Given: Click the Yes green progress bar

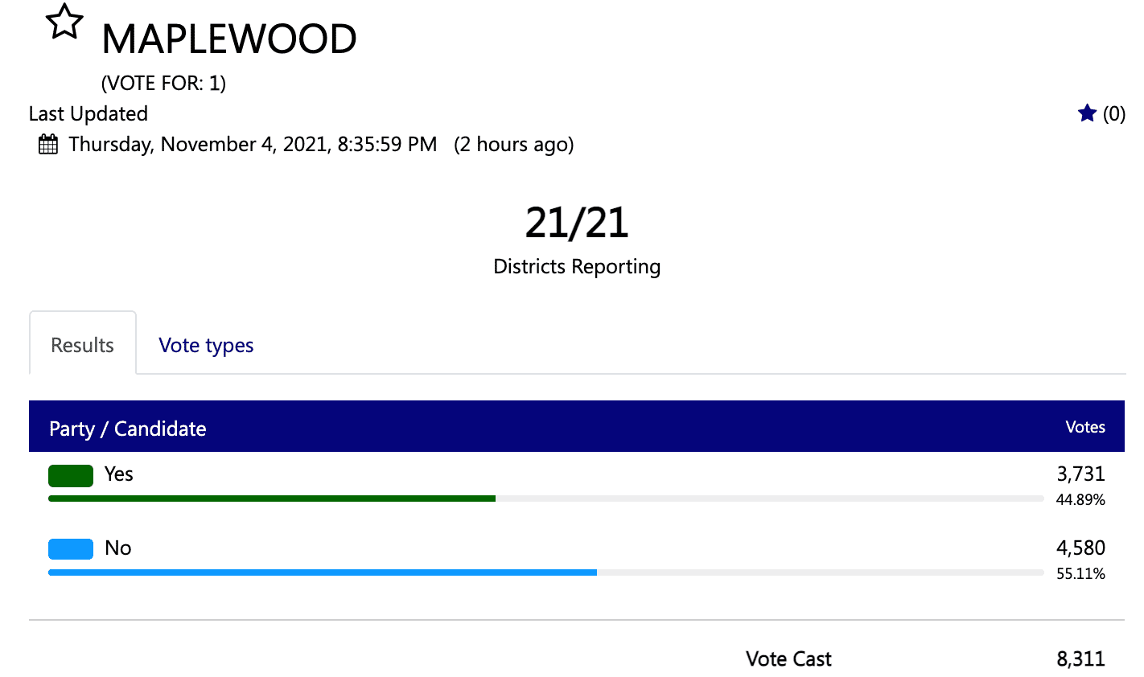Looking at the screenshot, I should coord(272,499).
